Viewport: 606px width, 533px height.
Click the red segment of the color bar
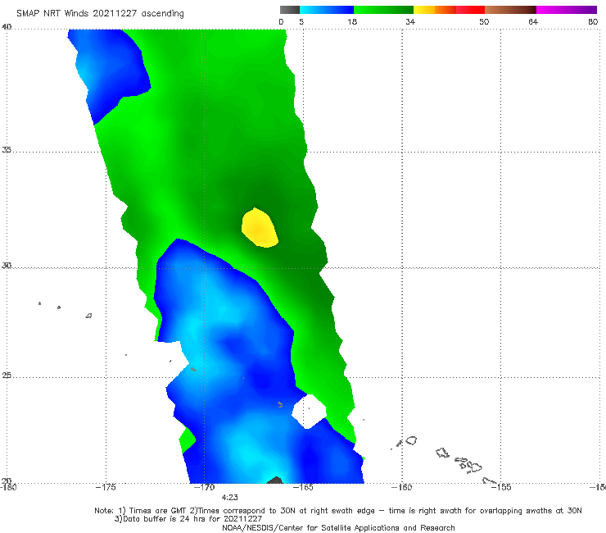[470, 10]
